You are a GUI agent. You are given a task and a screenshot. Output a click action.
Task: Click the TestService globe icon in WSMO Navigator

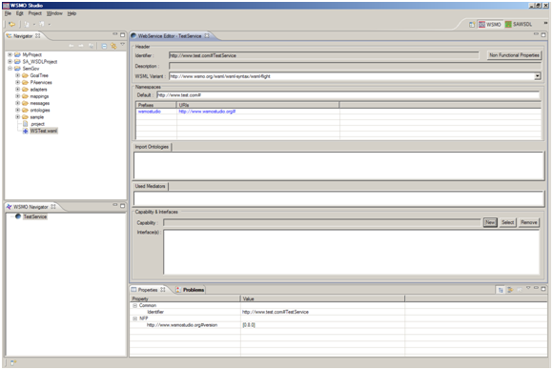18,216
